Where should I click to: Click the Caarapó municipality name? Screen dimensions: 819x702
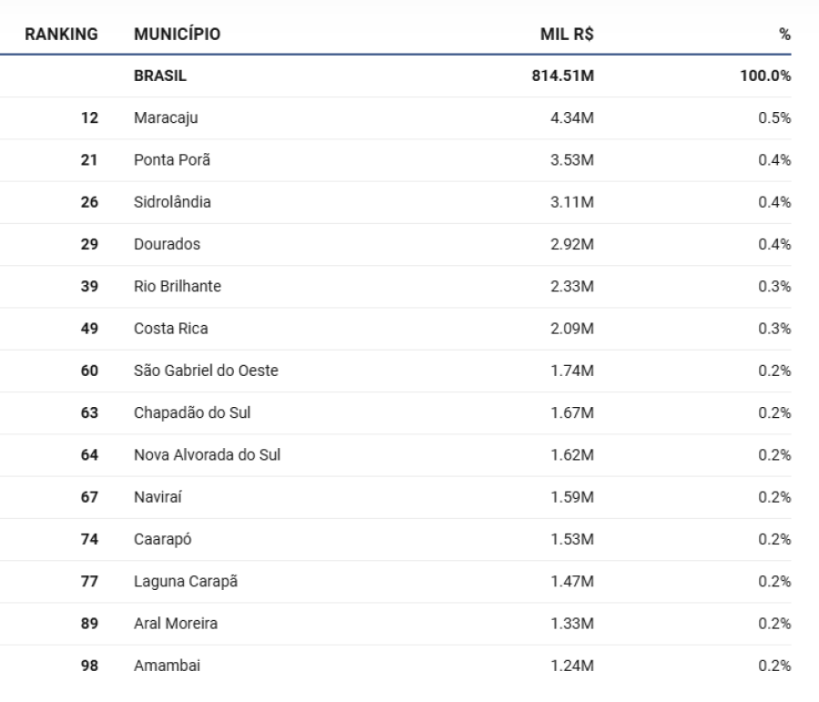[x=163, y=539]
